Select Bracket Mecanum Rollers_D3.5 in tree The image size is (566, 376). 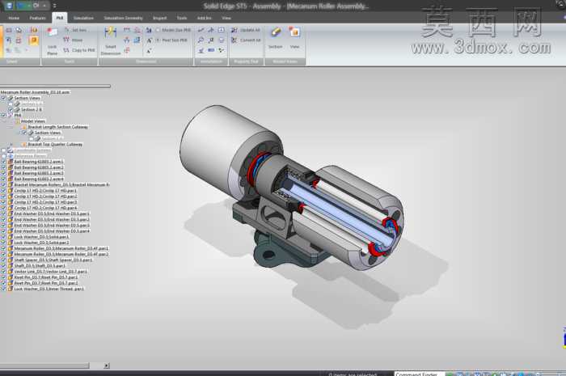coord(61,184)
